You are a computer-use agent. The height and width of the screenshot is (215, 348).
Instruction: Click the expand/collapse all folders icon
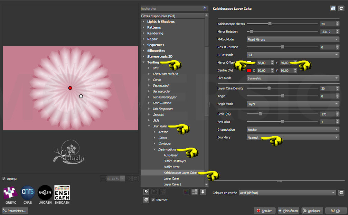pos(195,192)
